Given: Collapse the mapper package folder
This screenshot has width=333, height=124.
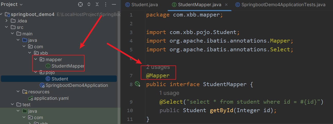Looking at the screenshot, I should pyautogui.click(x=36, y=60).
